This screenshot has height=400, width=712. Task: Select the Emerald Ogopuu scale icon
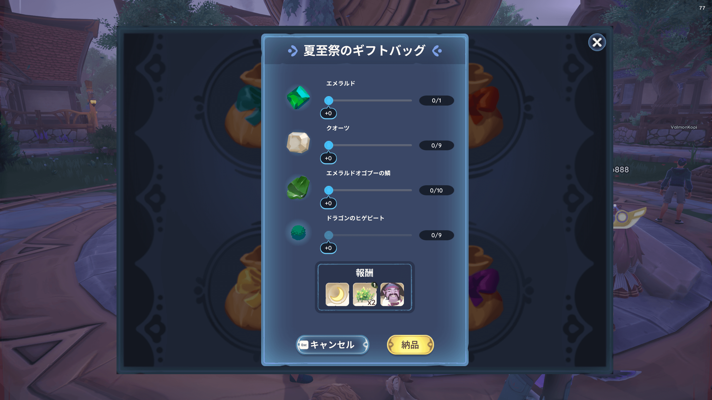click(298, 187)
